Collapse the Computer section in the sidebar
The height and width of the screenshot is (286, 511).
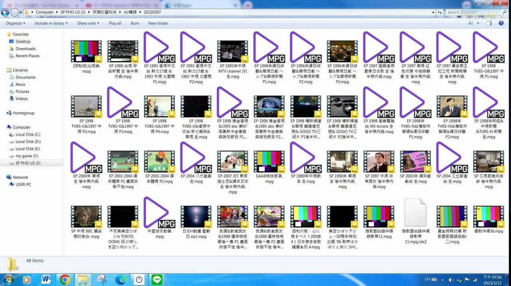[4, 127]
